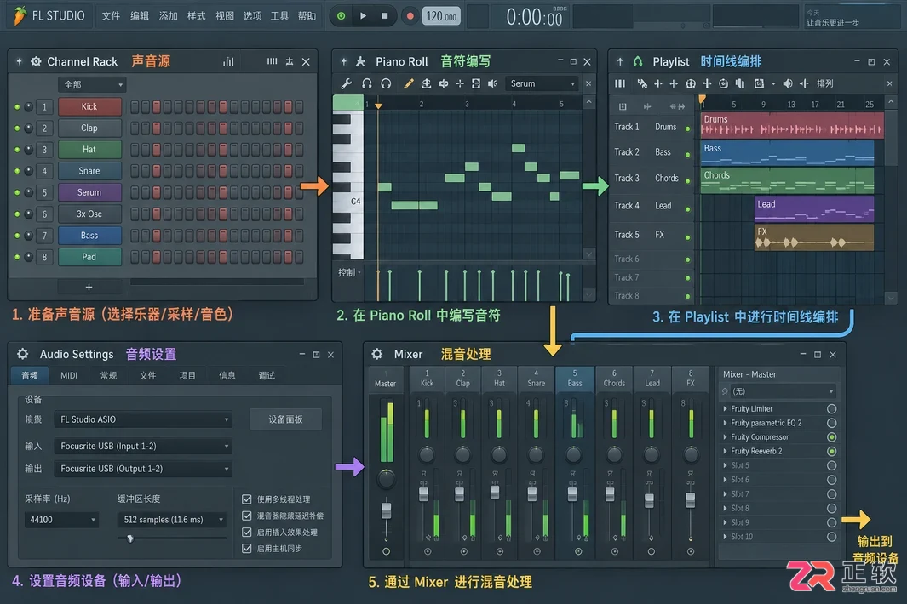Click the 设备面板 button

(x=286, y=419)
